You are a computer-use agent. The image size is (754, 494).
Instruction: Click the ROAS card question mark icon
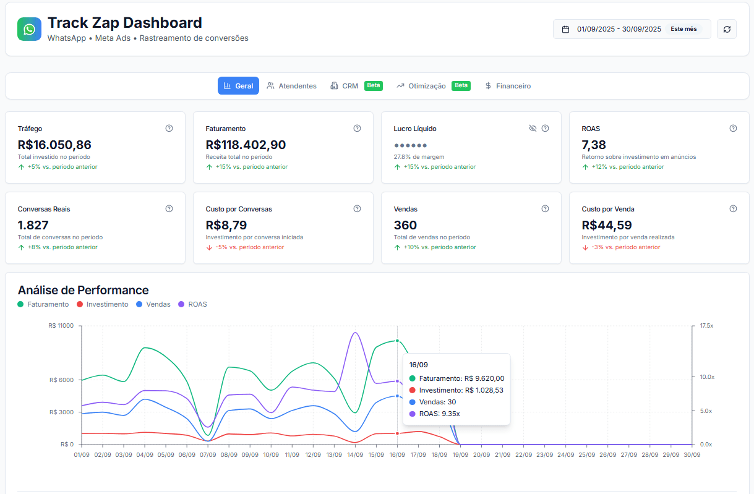coord(733,128)
